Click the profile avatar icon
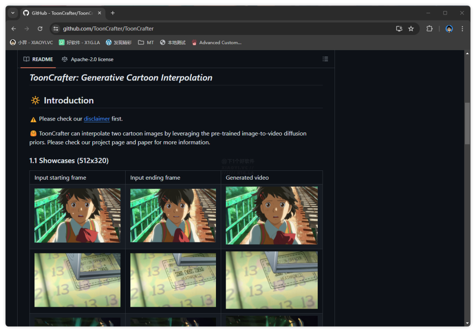This screenshot has width=476, height=332. coord(449,29)
